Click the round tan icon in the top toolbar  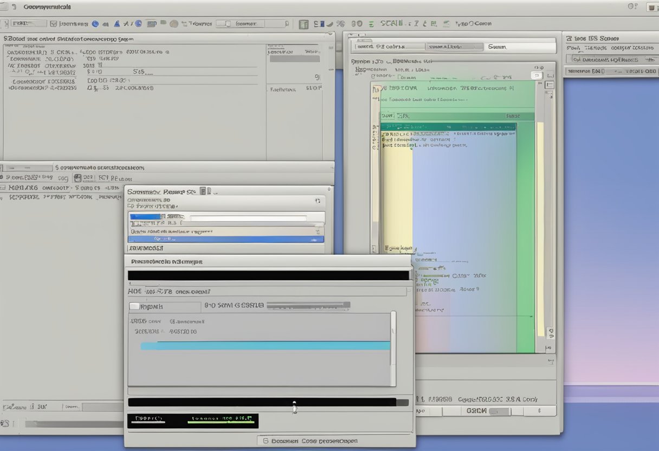tap(174, 24)
